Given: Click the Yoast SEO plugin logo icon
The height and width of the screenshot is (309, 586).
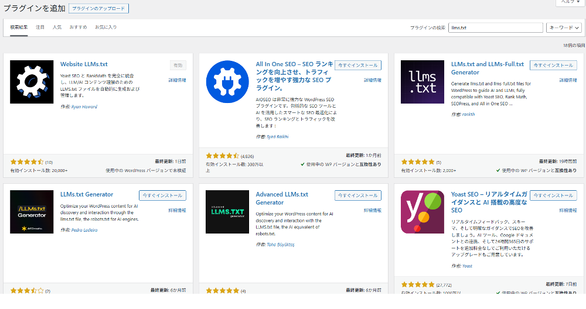Looking at the screenshot, I should (423, 212).
